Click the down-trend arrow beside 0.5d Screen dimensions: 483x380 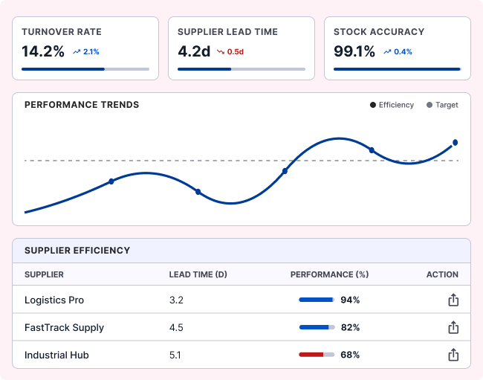(221, 52)
